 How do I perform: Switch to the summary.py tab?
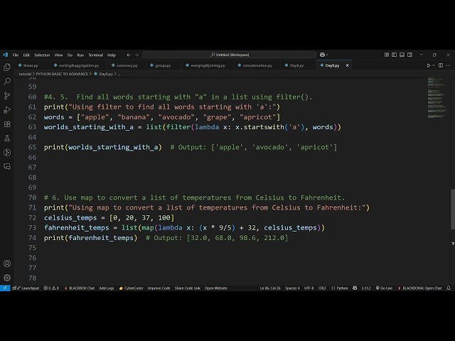coord(127,65)
